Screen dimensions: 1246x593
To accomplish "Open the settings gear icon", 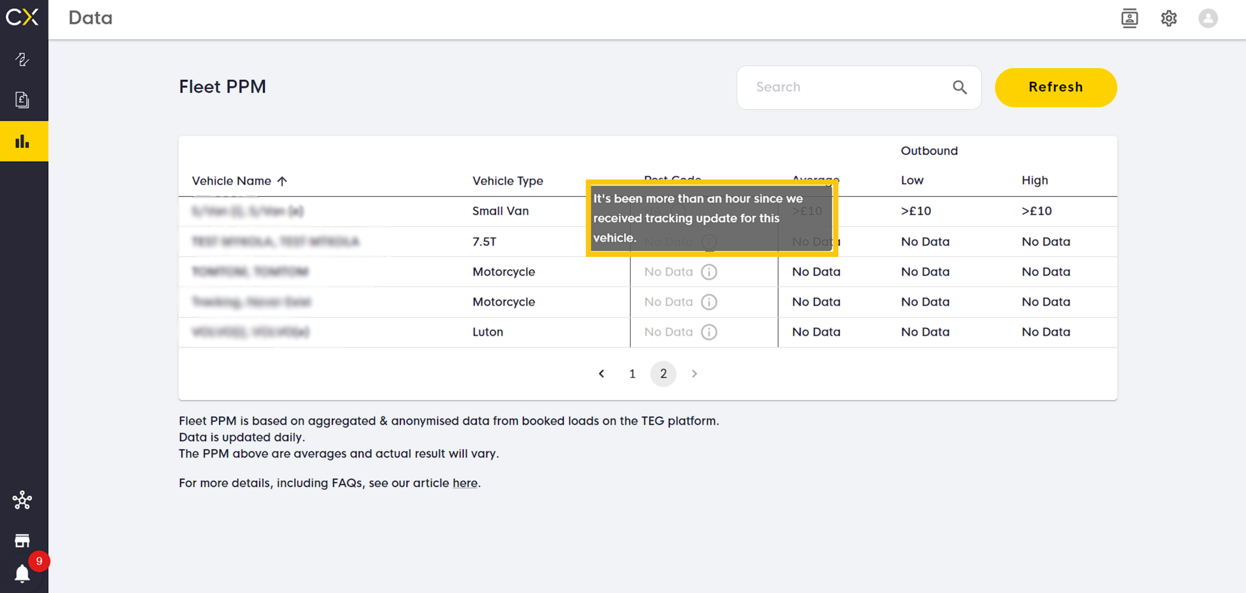I will [x=1168, y=18].
